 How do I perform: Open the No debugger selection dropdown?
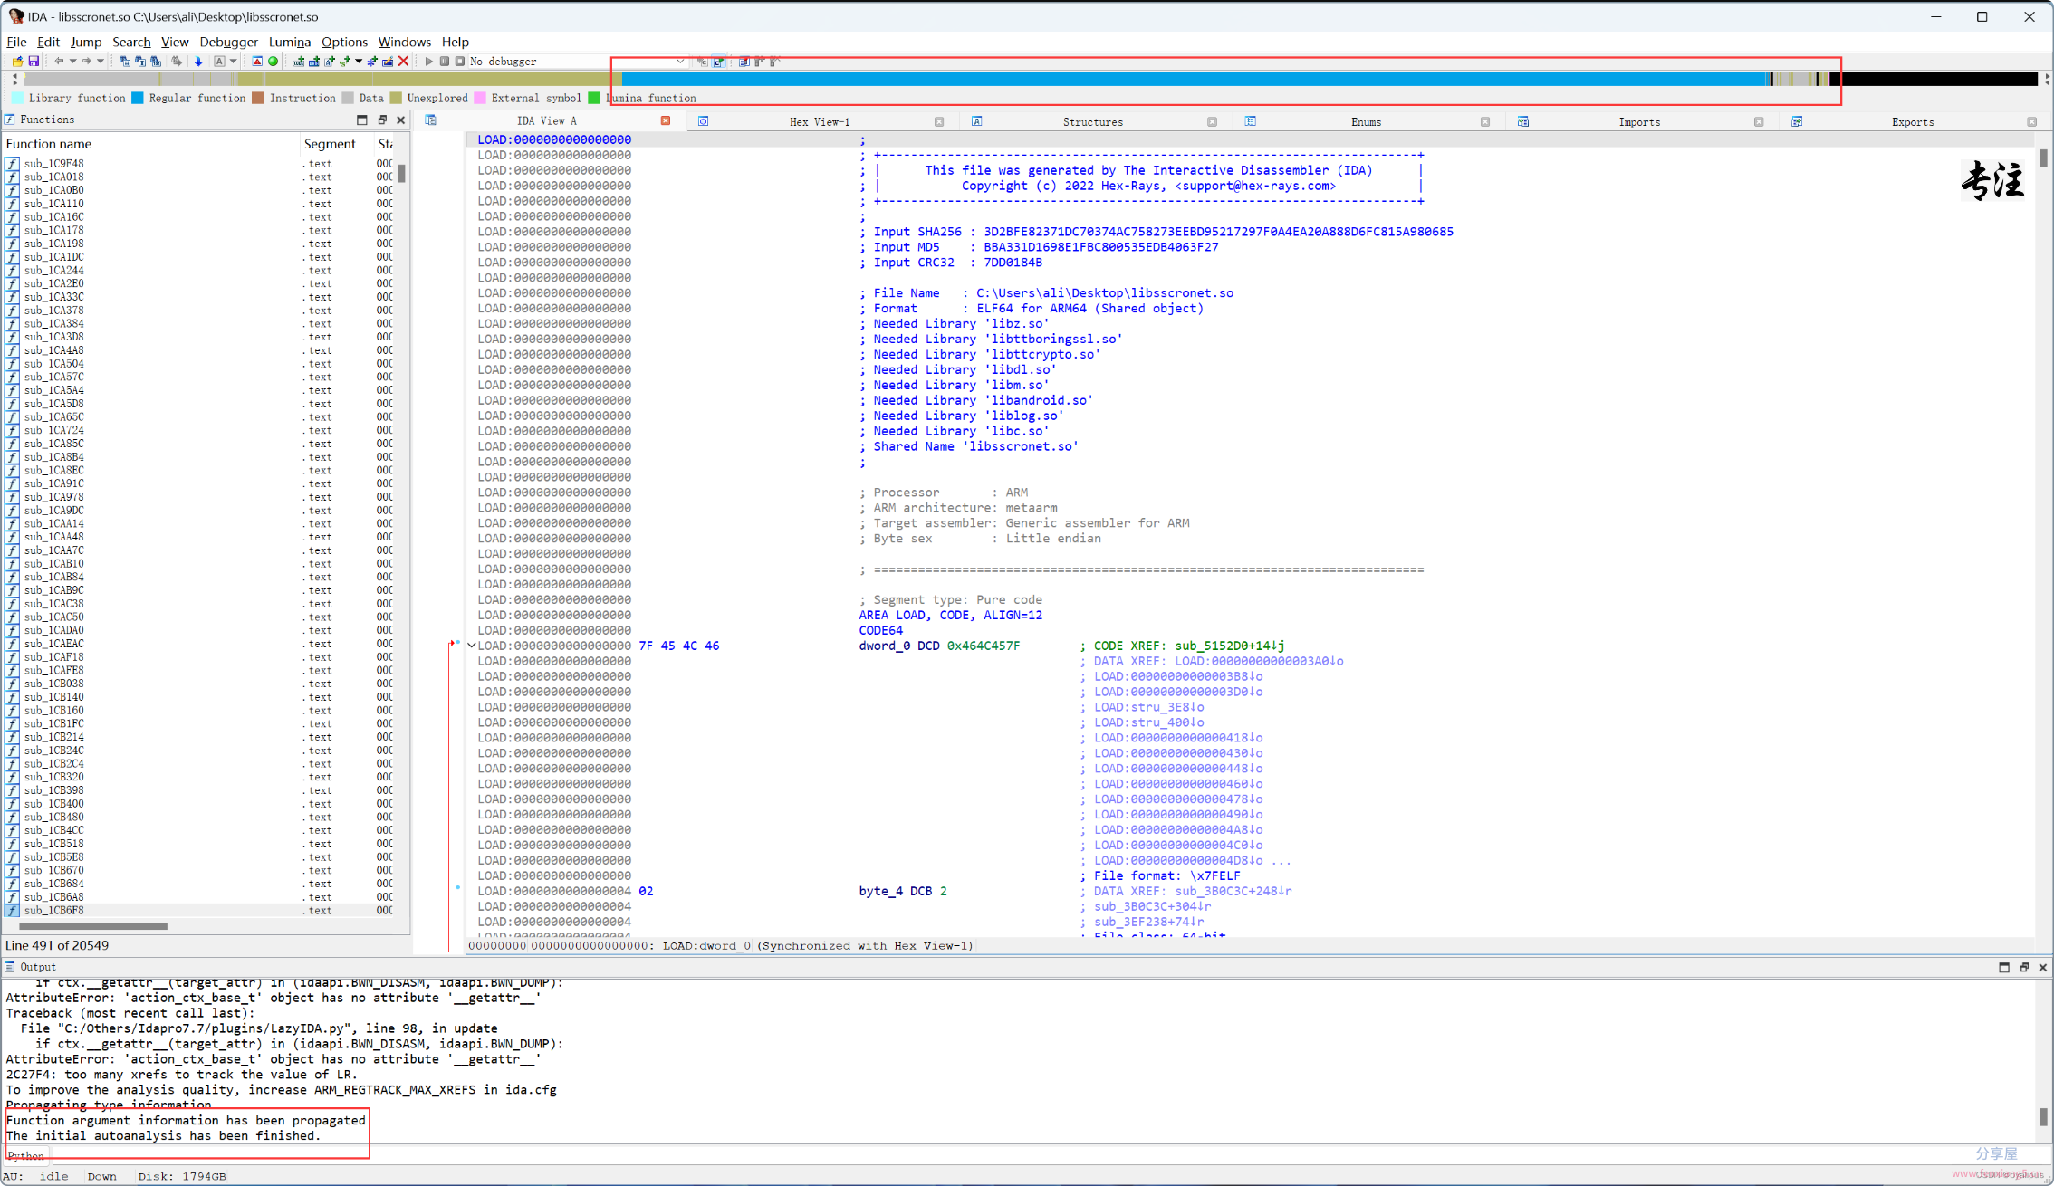[680, 62]
